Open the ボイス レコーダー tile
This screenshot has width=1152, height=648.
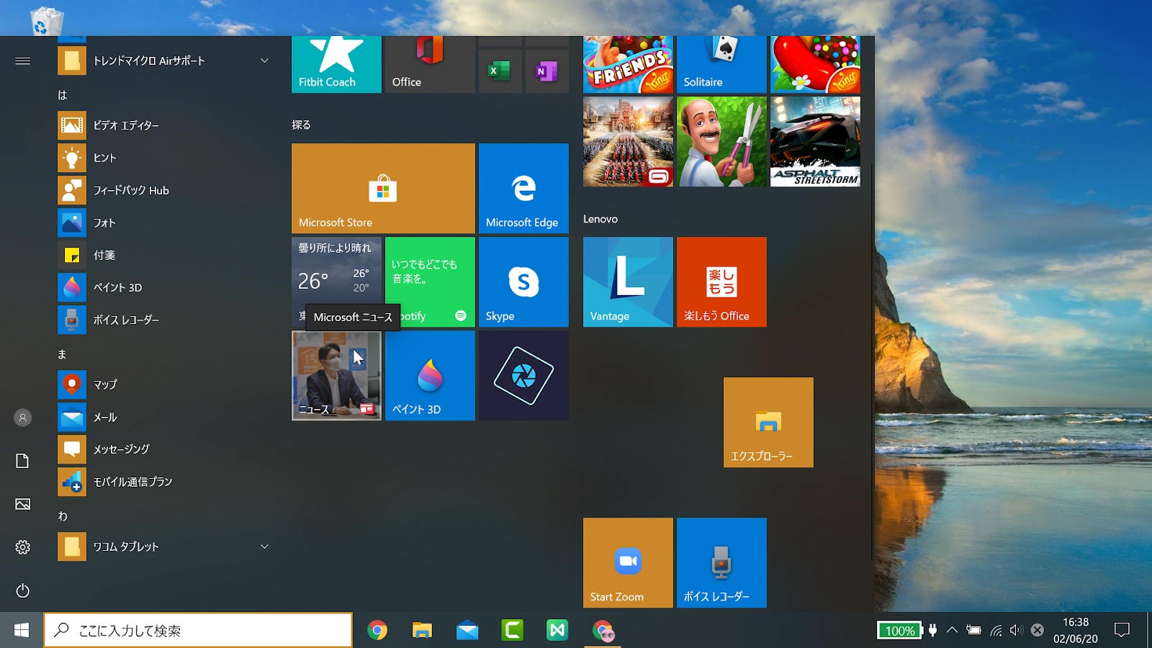[721, 563]
